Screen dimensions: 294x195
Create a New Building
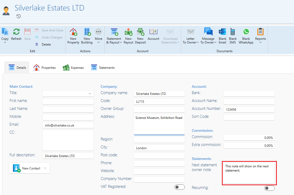(x=87, y=36)
